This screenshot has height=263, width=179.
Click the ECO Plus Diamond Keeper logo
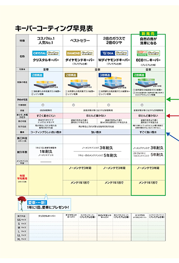click(x=148, y=53)
